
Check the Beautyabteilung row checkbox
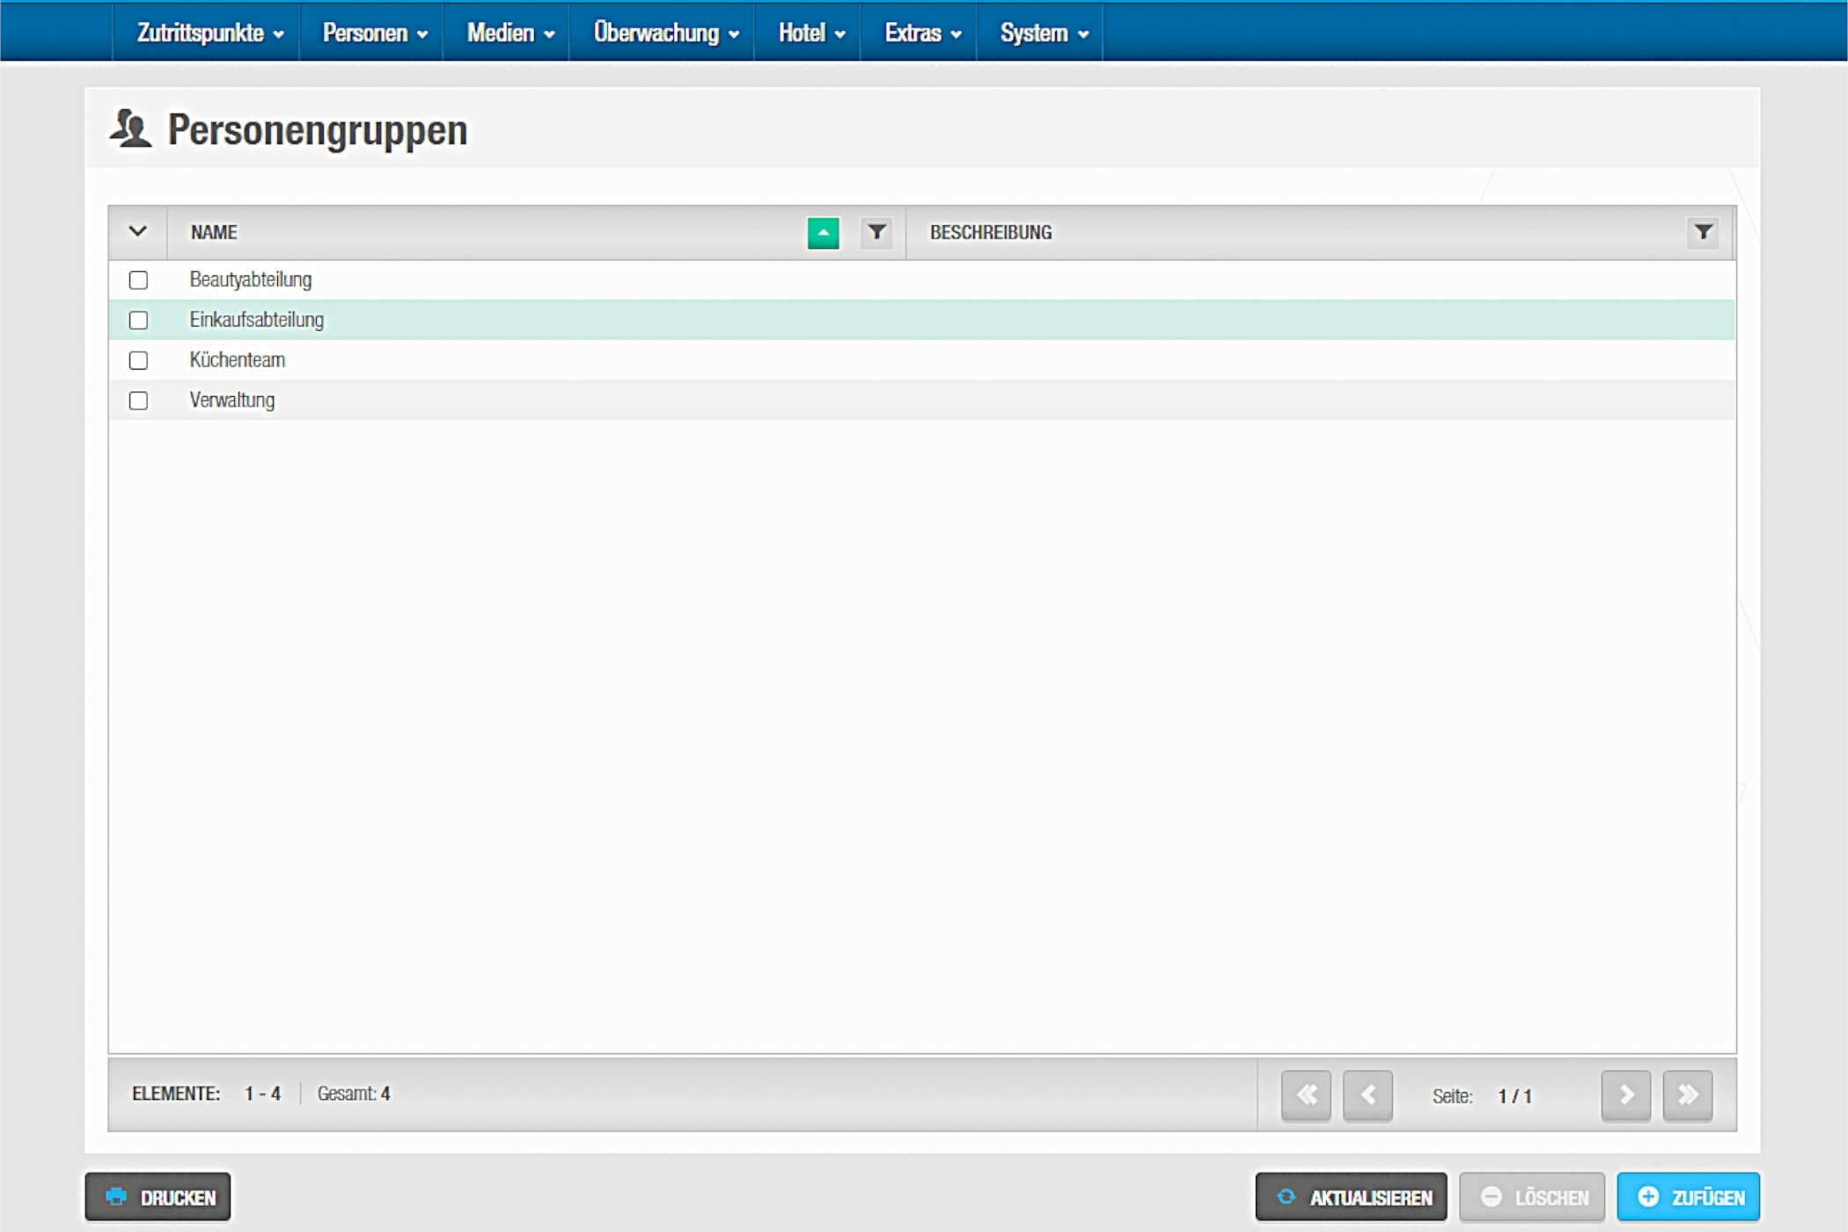pyautogui.click(x=138, y=280)
